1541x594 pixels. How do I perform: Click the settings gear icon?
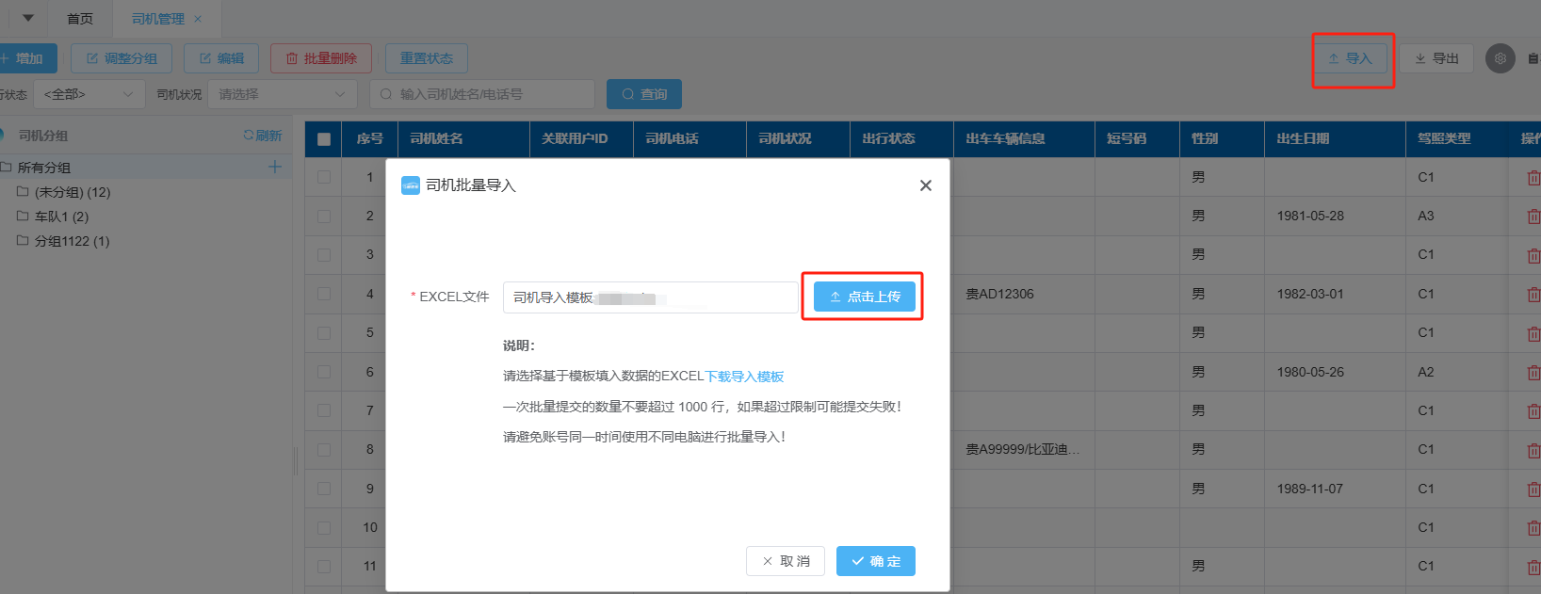[1500, 58]
